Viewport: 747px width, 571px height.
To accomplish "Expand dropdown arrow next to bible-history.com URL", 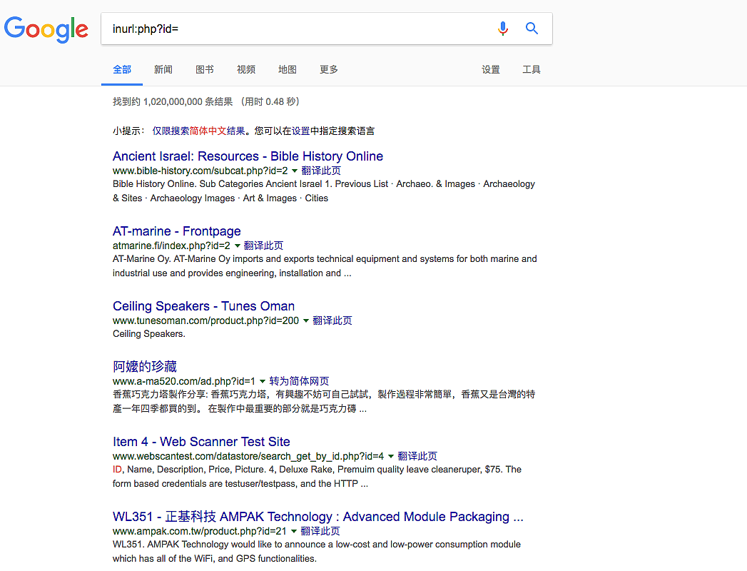I will (295, 171).
